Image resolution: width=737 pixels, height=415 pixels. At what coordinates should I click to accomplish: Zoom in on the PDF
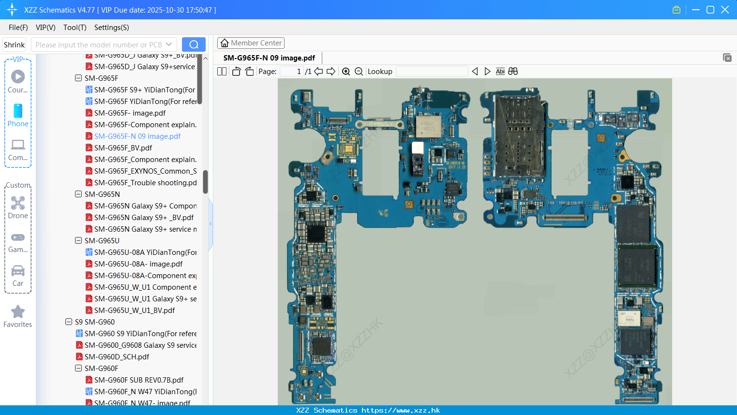346,72
